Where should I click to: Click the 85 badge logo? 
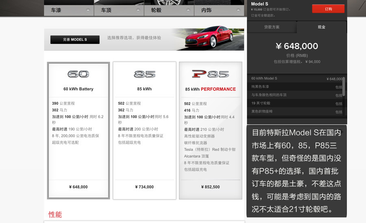(144, 74)
